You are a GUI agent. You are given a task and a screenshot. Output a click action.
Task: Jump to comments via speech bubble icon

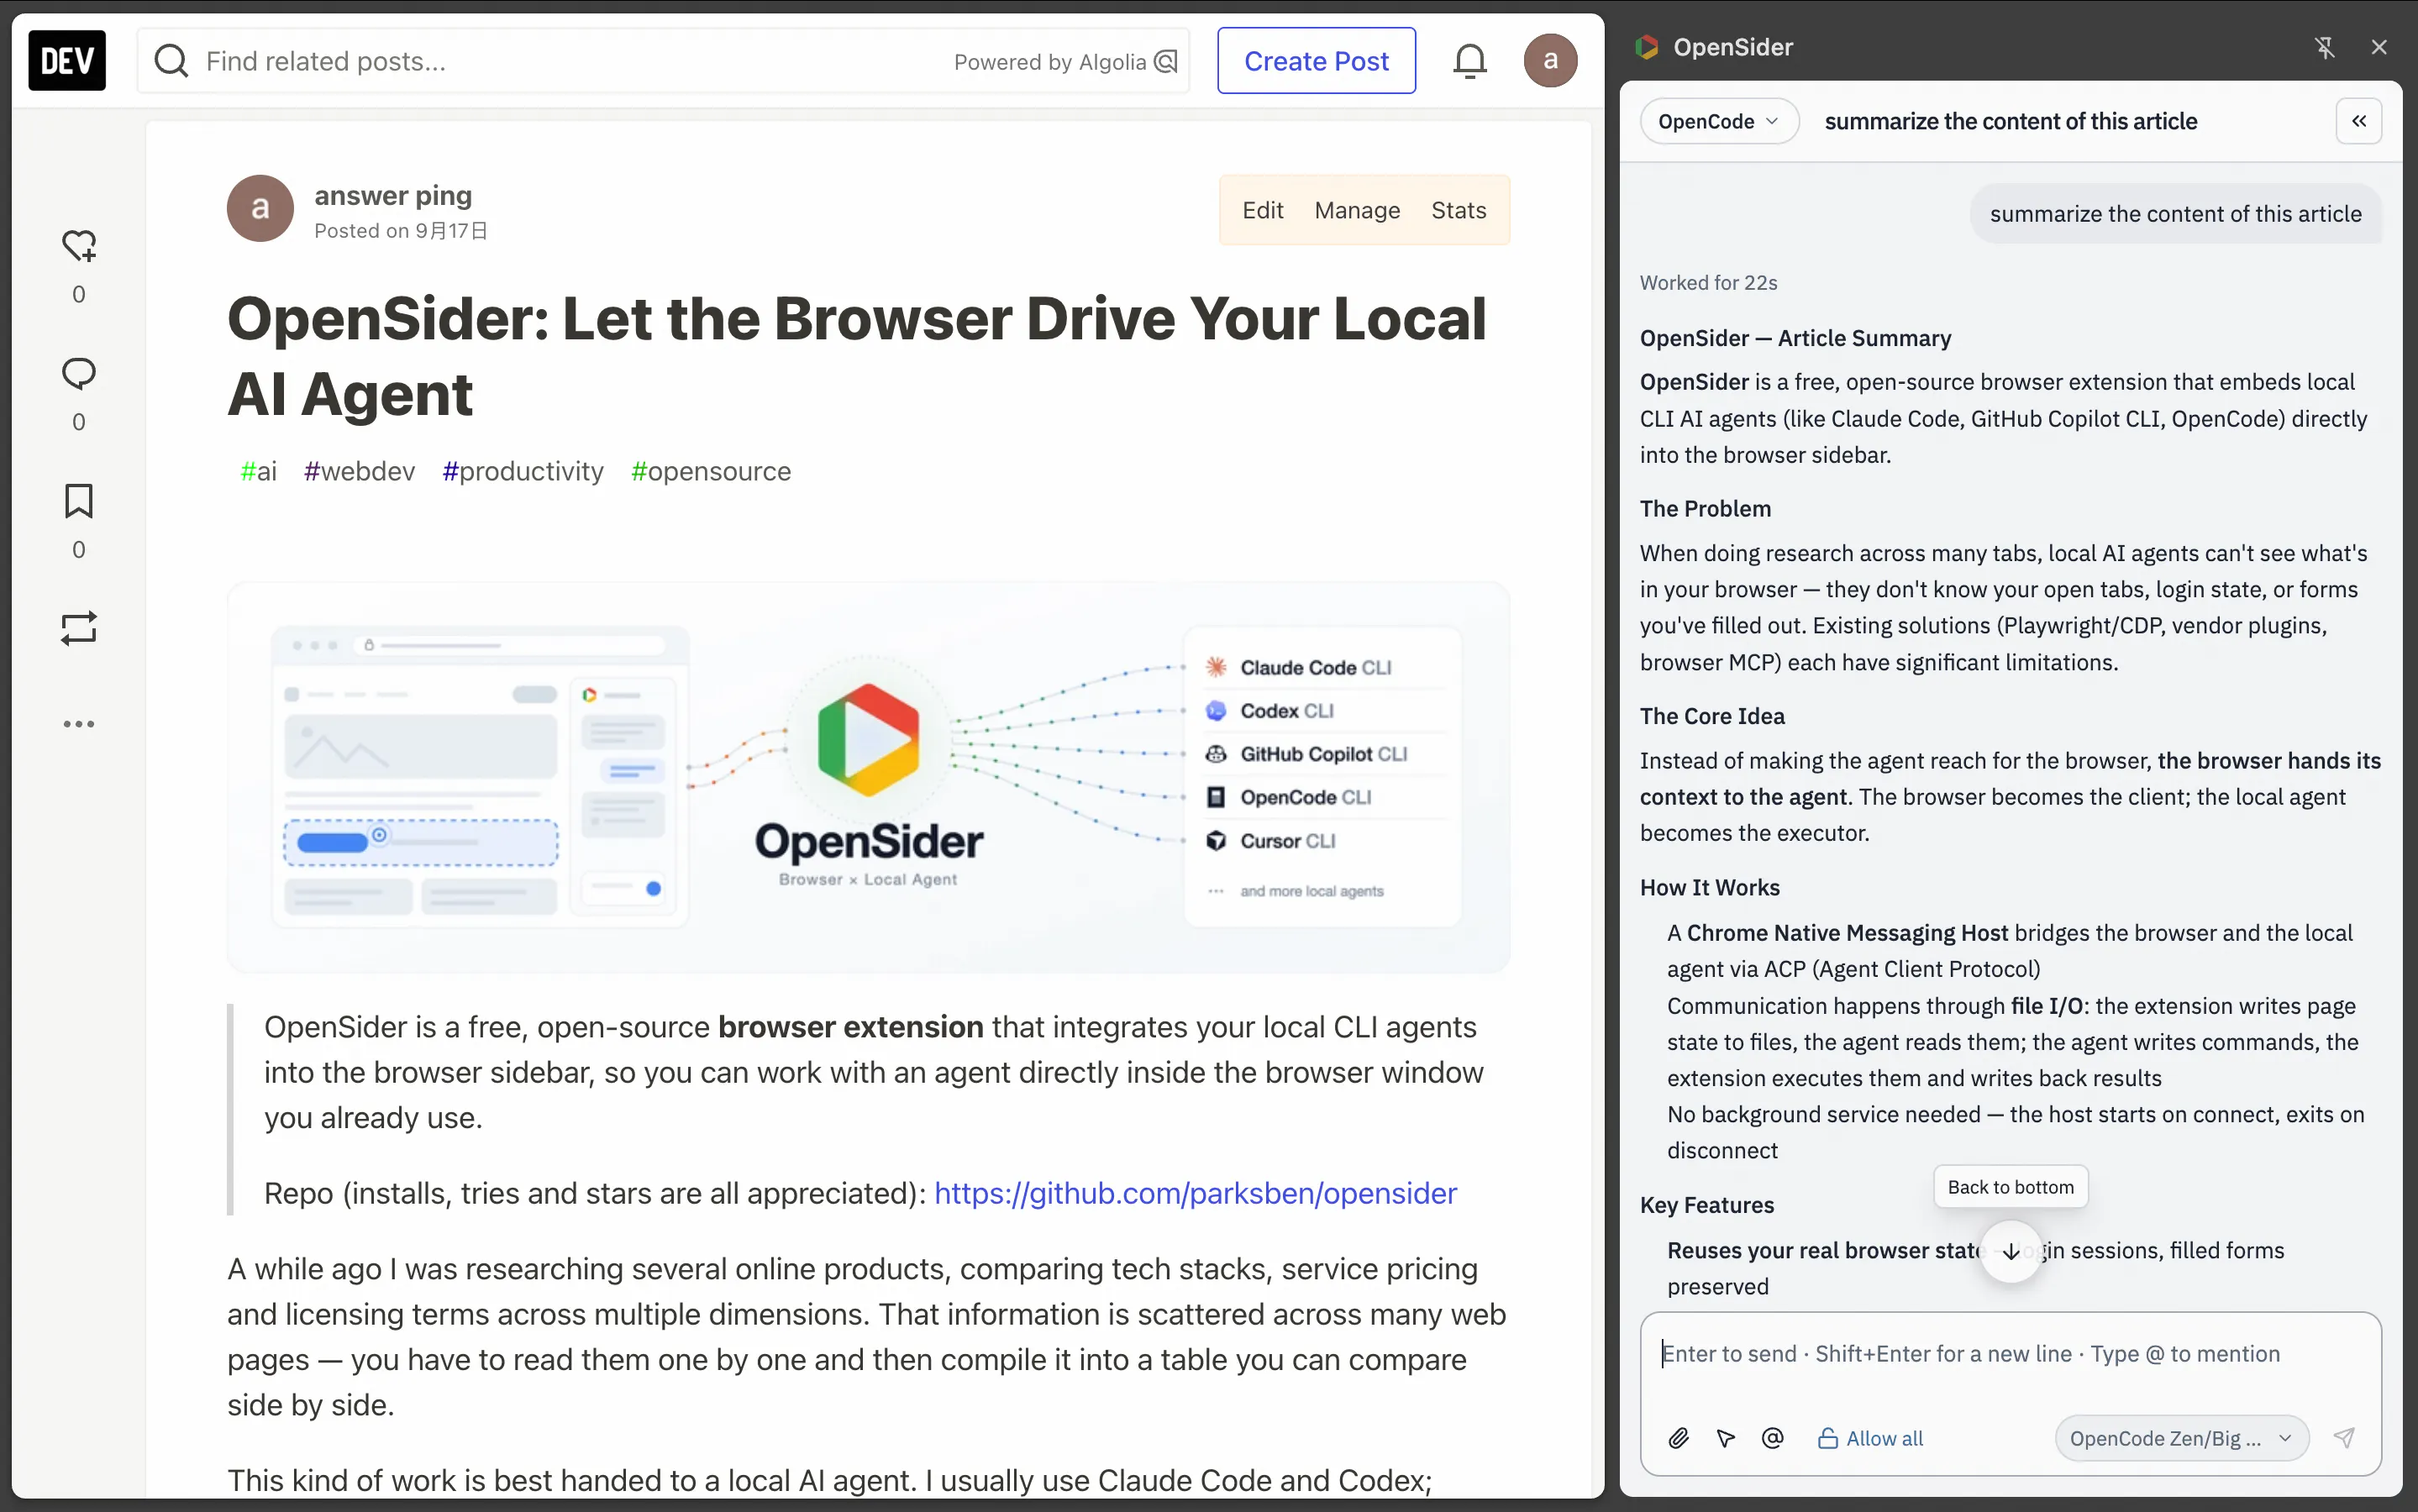tap(79, 373)
